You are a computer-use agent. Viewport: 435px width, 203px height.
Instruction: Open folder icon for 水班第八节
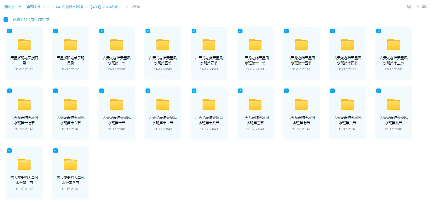tap(70, 164)
